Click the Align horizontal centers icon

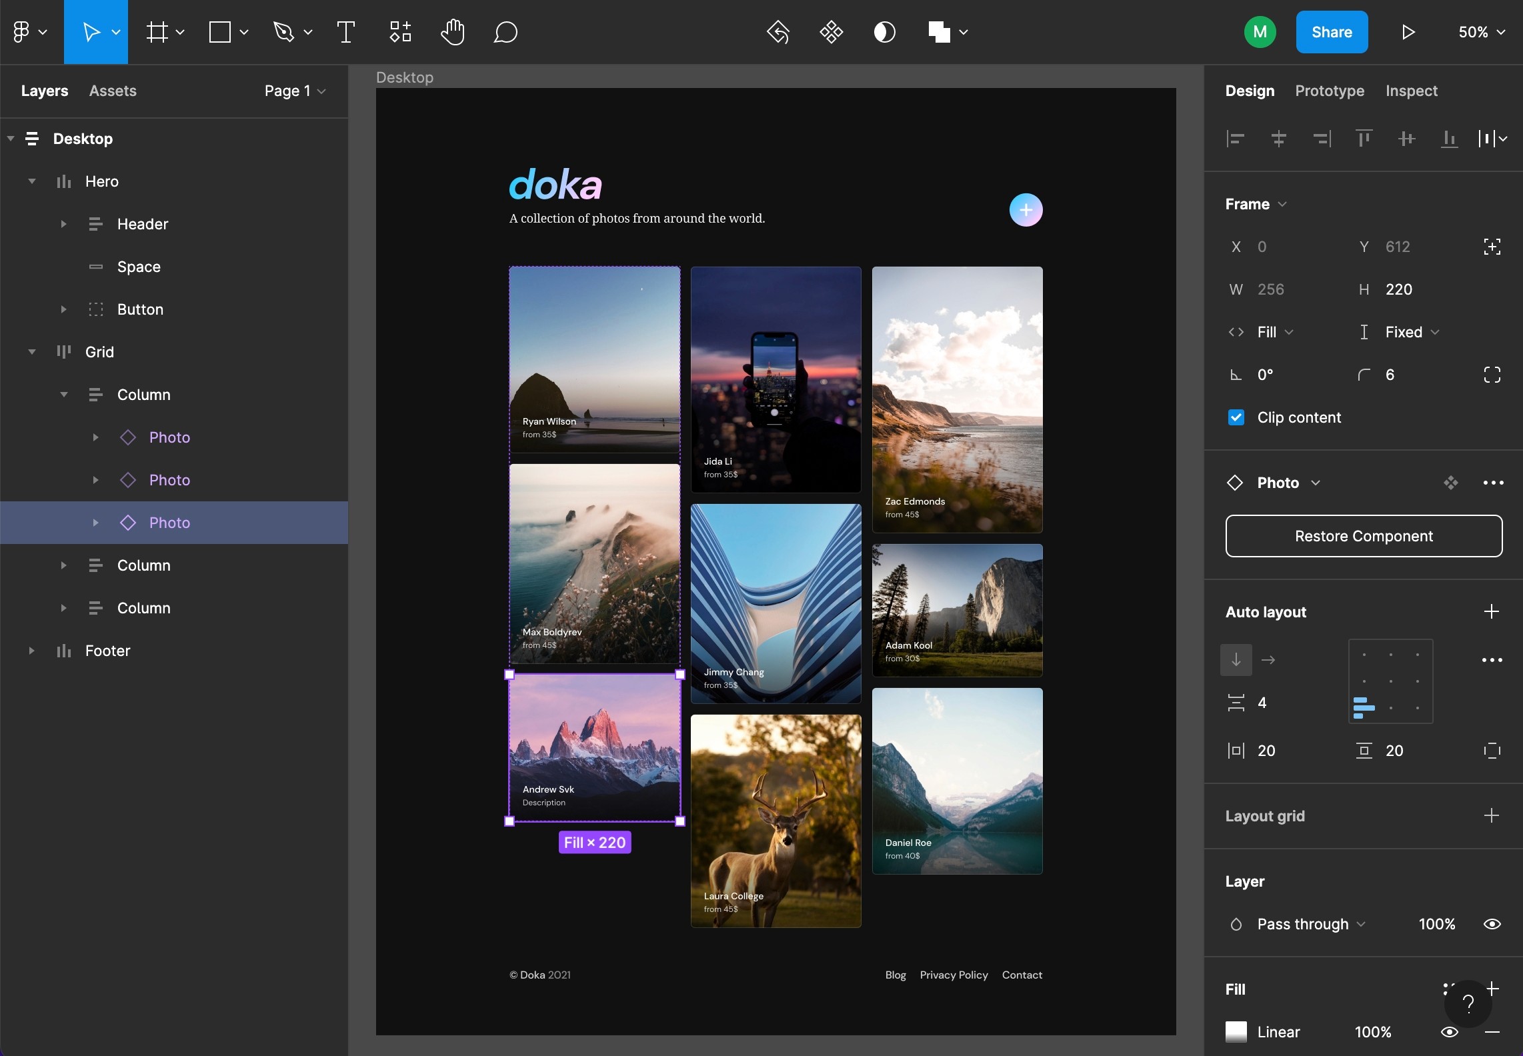1278,139
